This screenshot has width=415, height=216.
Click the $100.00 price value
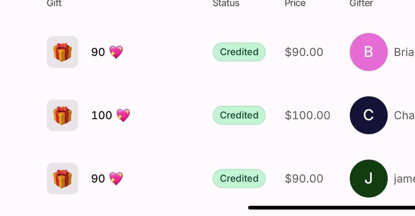[x=308, y=115]
